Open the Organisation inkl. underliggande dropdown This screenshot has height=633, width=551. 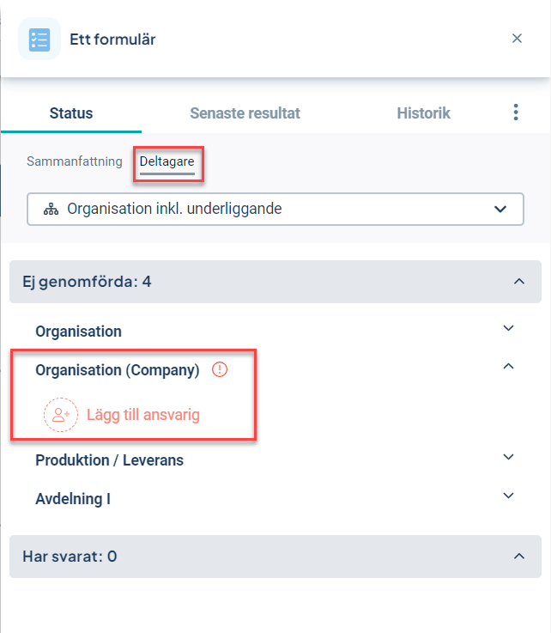pyautogui.click(x=275, y=209)
